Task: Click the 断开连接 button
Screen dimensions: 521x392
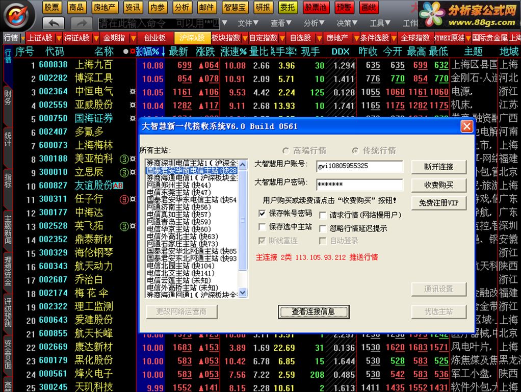Action: pyautogui.click(x=439, y=167)
